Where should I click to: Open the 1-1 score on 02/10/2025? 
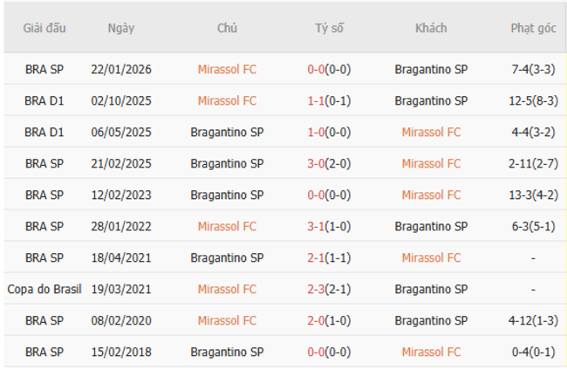pyautogui.click(x=317, y=100)
